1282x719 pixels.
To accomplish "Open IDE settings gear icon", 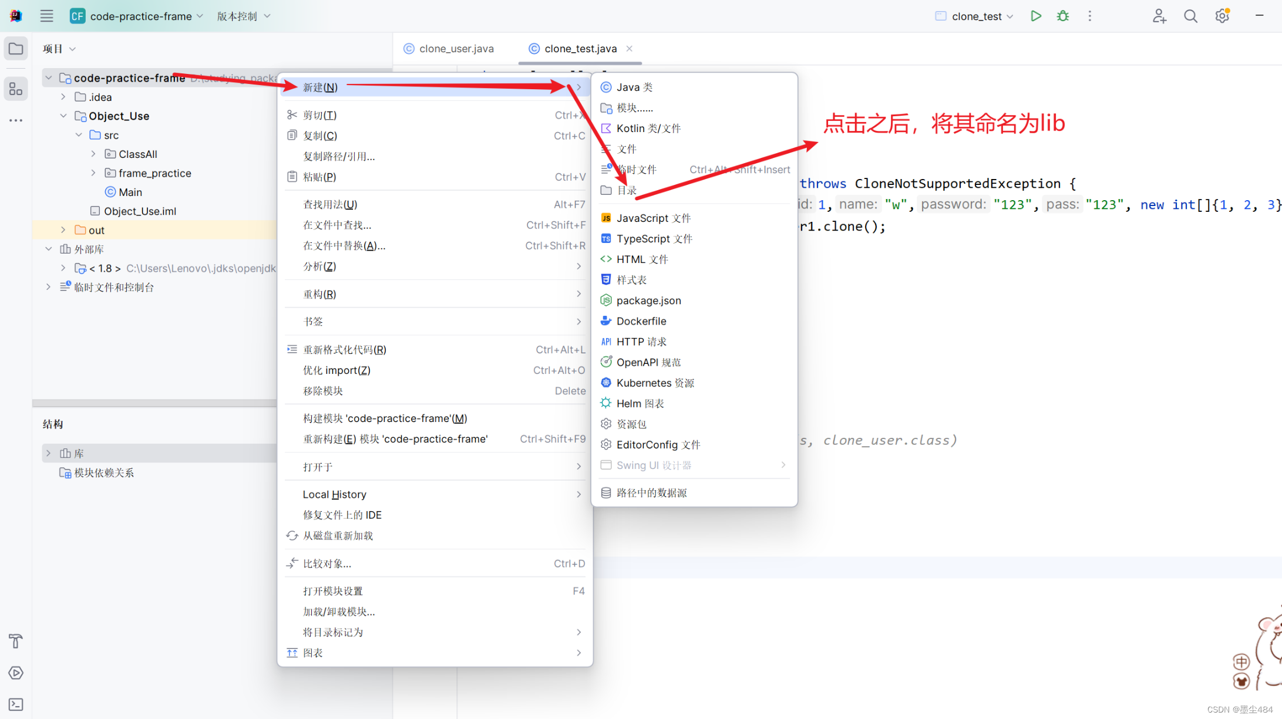I will click(1222, 16).
